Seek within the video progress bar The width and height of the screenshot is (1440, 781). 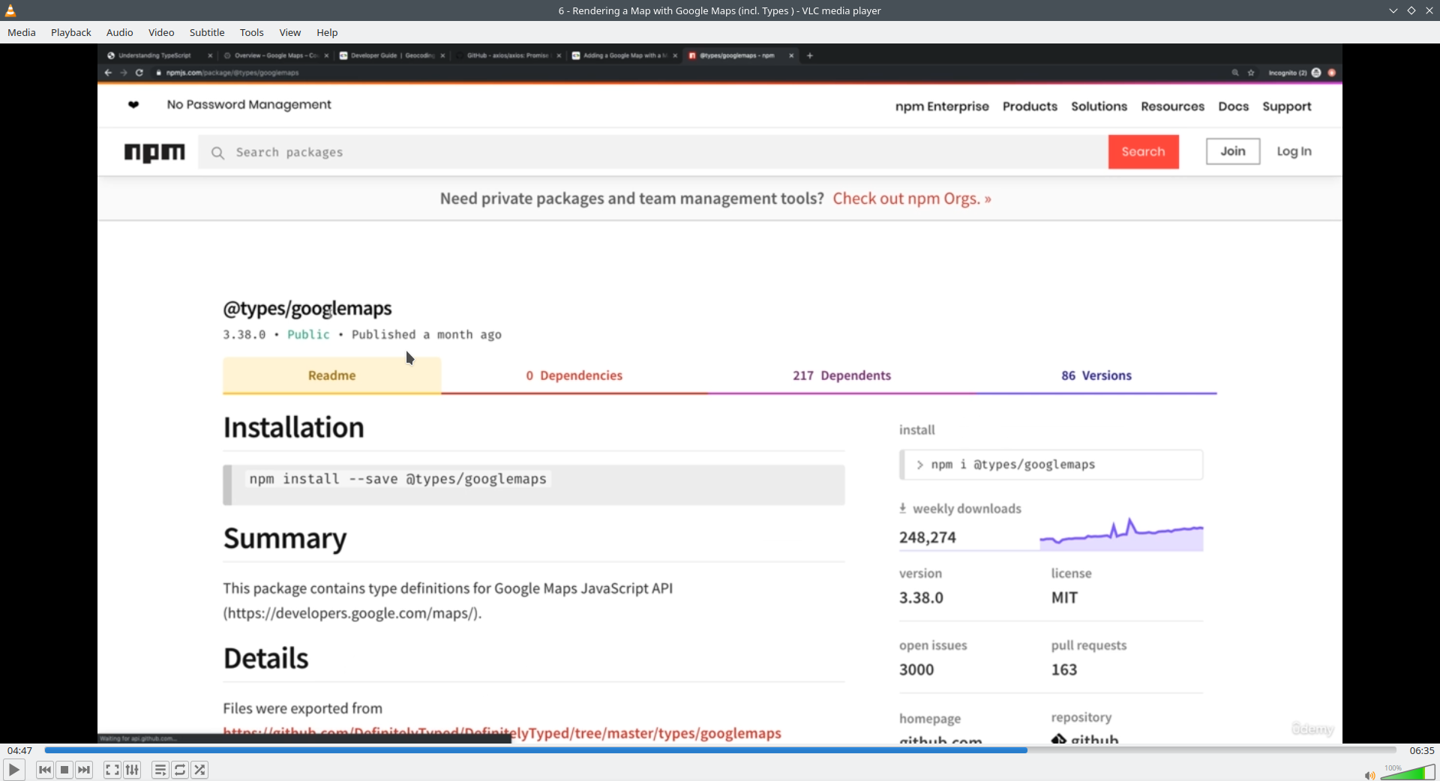coord(720,750)
